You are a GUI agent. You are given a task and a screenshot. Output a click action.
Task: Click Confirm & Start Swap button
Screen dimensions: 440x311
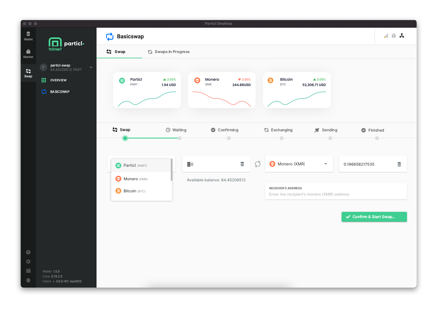[x=374, y=217]
